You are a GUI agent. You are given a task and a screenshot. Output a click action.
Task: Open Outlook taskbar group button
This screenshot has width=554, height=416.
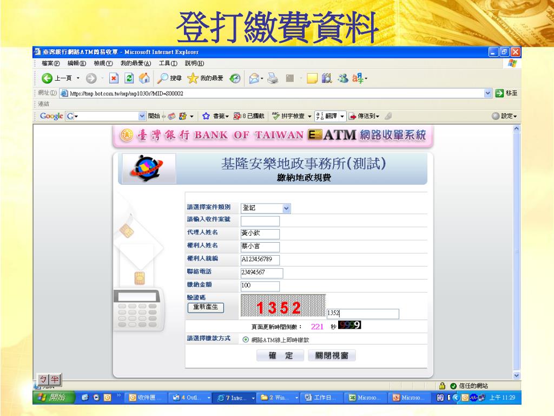click(190, 398)
